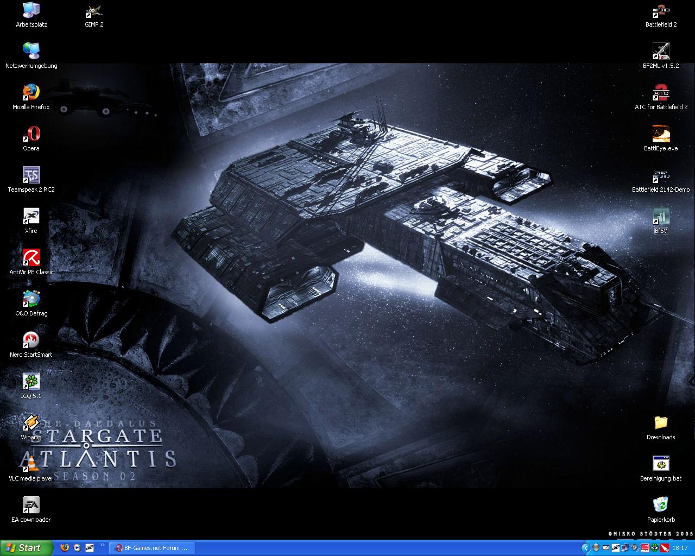Click the 18:17 taskbar clock
695x556 pixels.
pos(680,548)
